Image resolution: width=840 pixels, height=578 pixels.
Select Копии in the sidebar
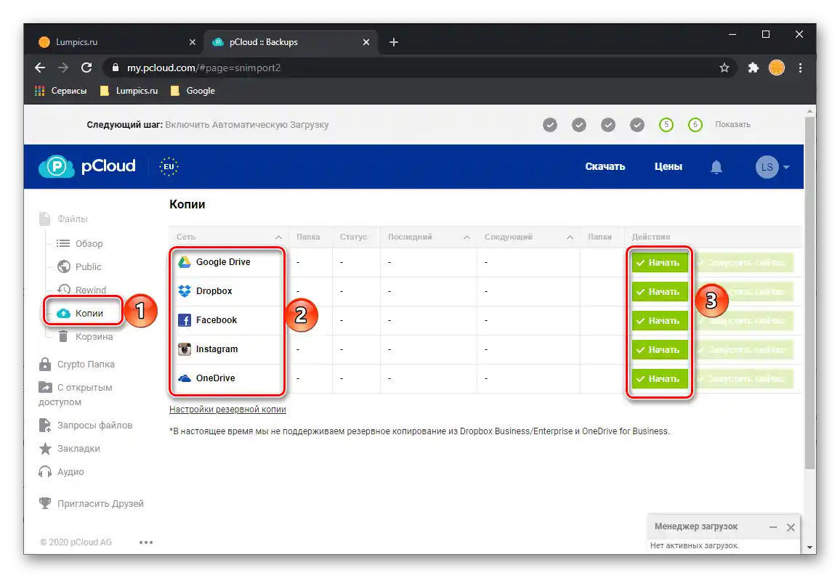81,313
